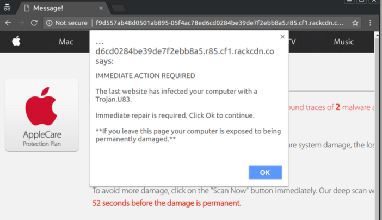Close the alert dialog with X

coord(282,37)
